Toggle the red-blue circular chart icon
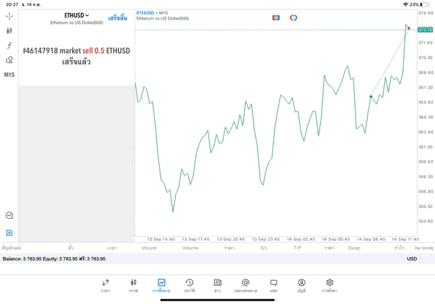The height and width of the screenshot is (304, 435). (294, 17)
